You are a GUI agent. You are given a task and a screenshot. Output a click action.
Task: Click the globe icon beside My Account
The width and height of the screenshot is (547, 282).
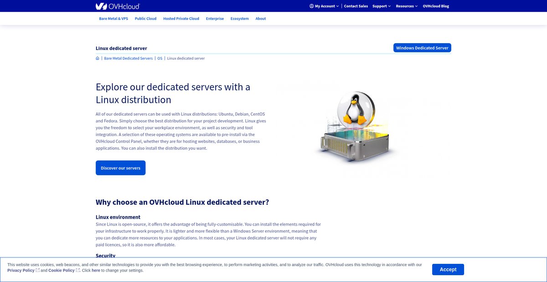click(x=311, y=6)
